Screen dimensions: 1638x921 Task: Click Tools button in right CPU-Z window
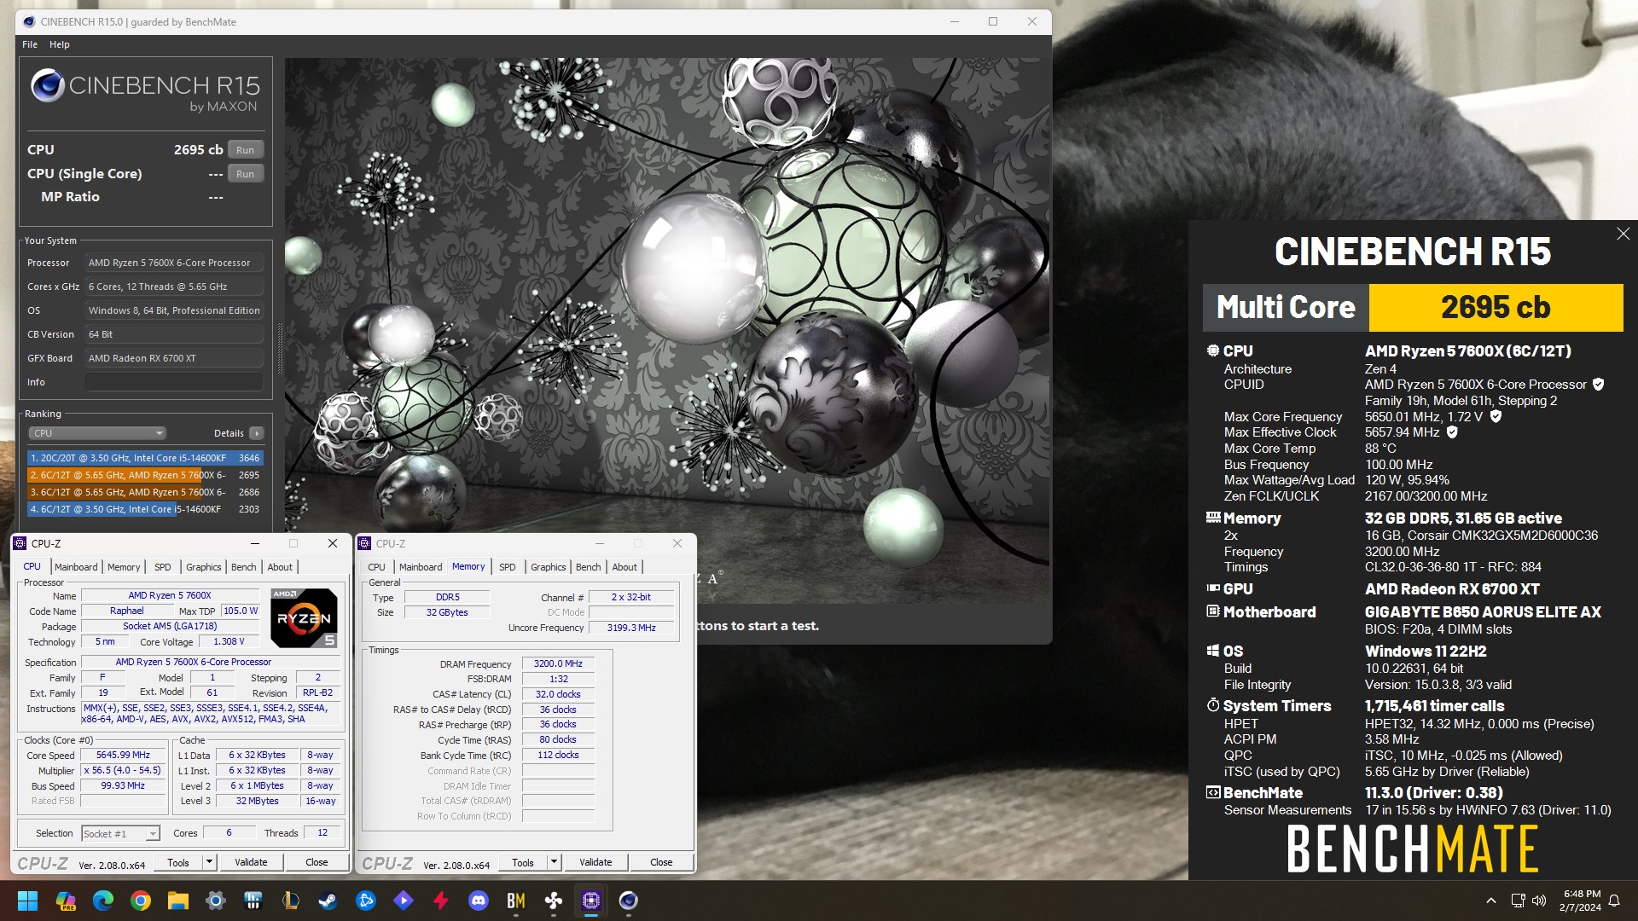[523, 862]
